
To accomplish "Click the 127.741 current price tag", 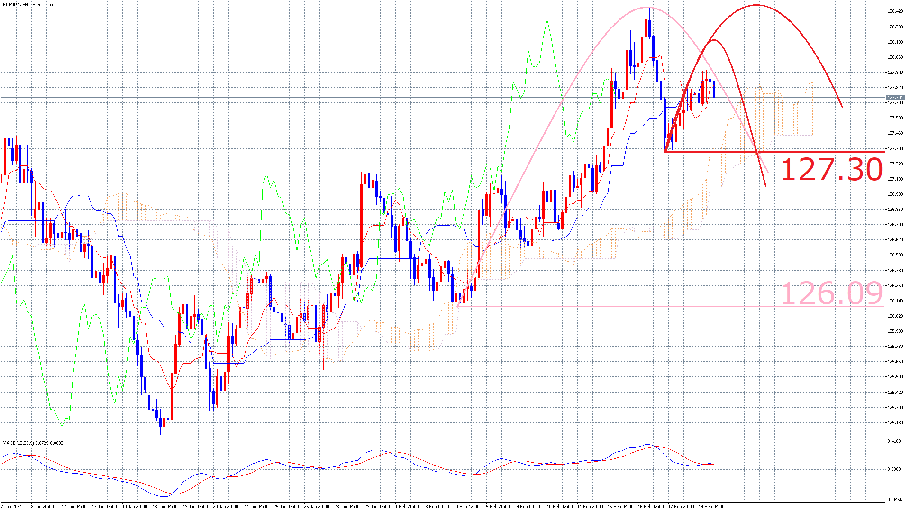I will point(895,98).
